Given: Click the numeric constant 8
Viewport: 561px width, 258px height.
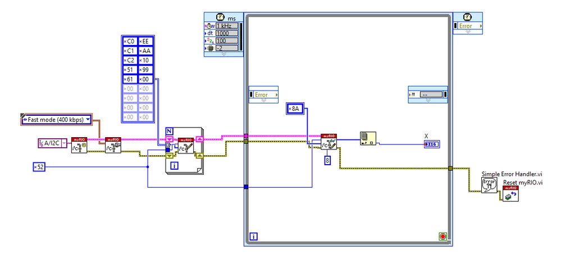Looking at the screenshot, I should pos(327,161).
